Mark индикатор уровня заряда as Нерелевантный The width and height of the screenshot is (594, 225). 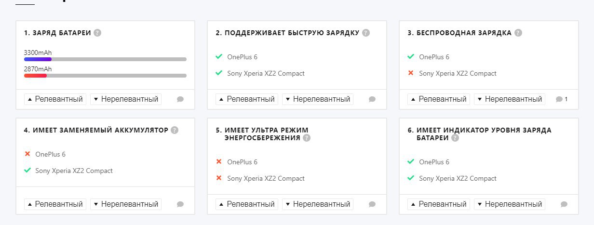[510, 204]
